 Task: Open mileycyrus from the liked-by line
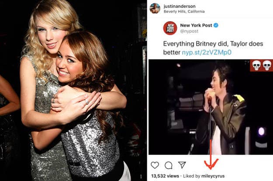click(213, 176)
